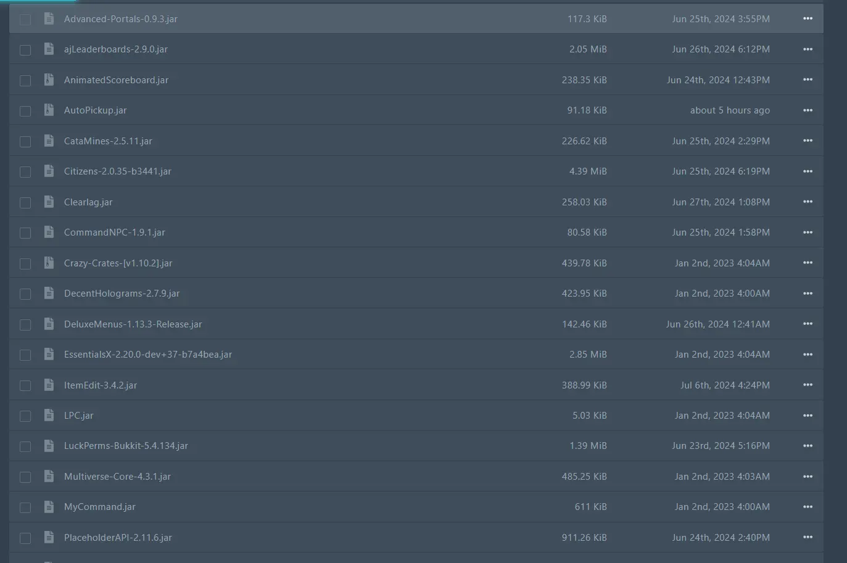The height and width of the screenshot is (563, 847).
Task: Open the file Advanced-Portals-0.9.3.jar
Action: [x=121, y=19]
